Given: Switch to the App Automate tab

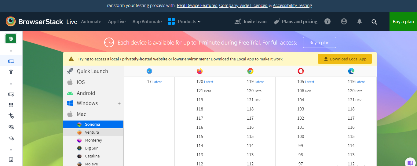Looking at the screenshot, I should (x=147, y=22).
